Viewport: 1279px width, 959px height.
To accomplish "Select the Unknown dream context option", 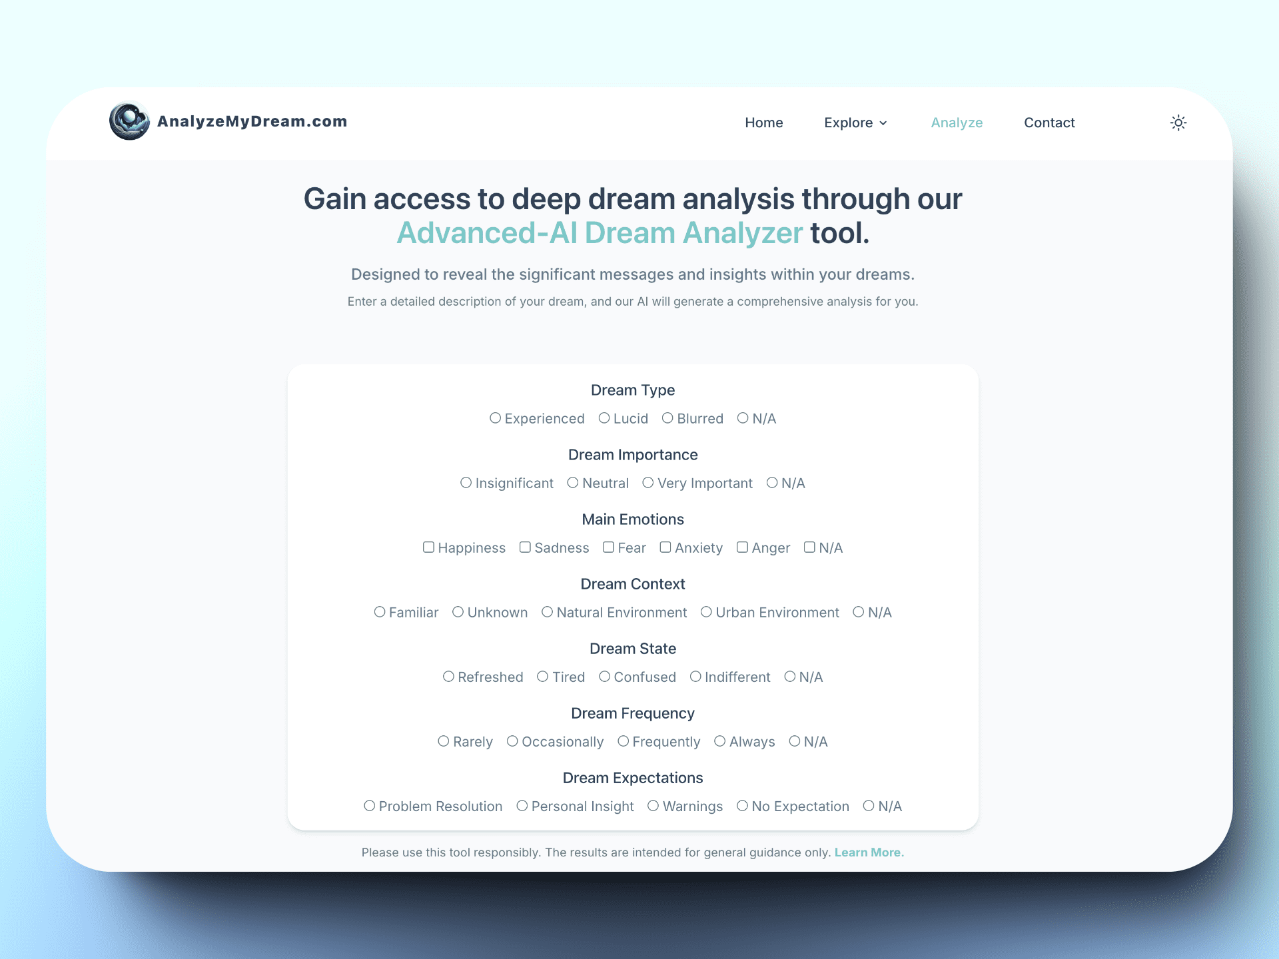I will (x=458, y=613).
